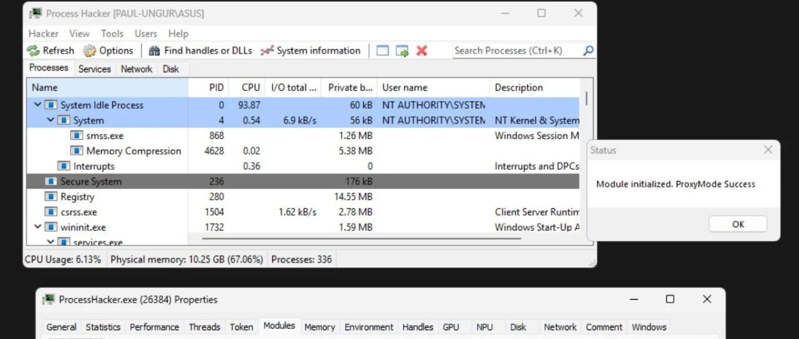Switch to the Disk tab in Process Hacker
799x339 pixels.
[x=171, y=69]
